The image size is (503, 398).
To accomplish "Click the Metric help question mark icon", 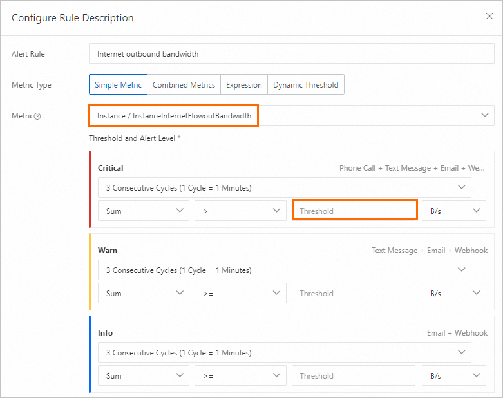I will [x=37, y=117].
